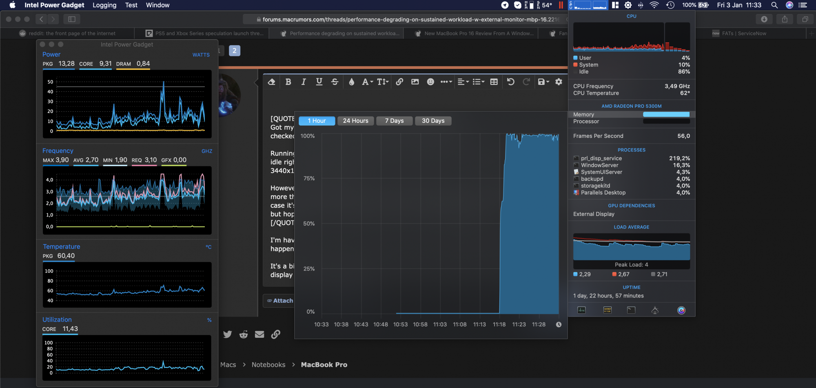Image resolution: width=816 pixels, height=388 pixels.
Task: Open Activity Monitor from iStat panel
Action: click(x=582, y=310)
